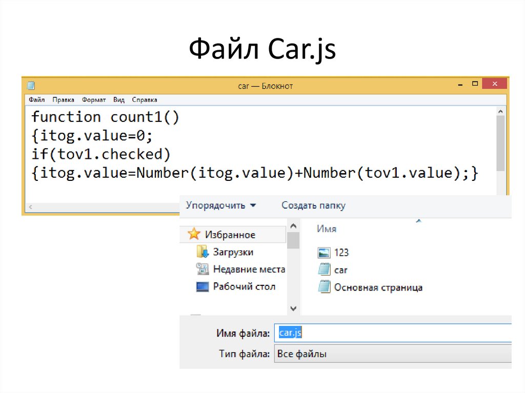The width and height of the screenshot is (525, 393).
Task: Place cursor in function count1() line
Action: tap(105, 117)
